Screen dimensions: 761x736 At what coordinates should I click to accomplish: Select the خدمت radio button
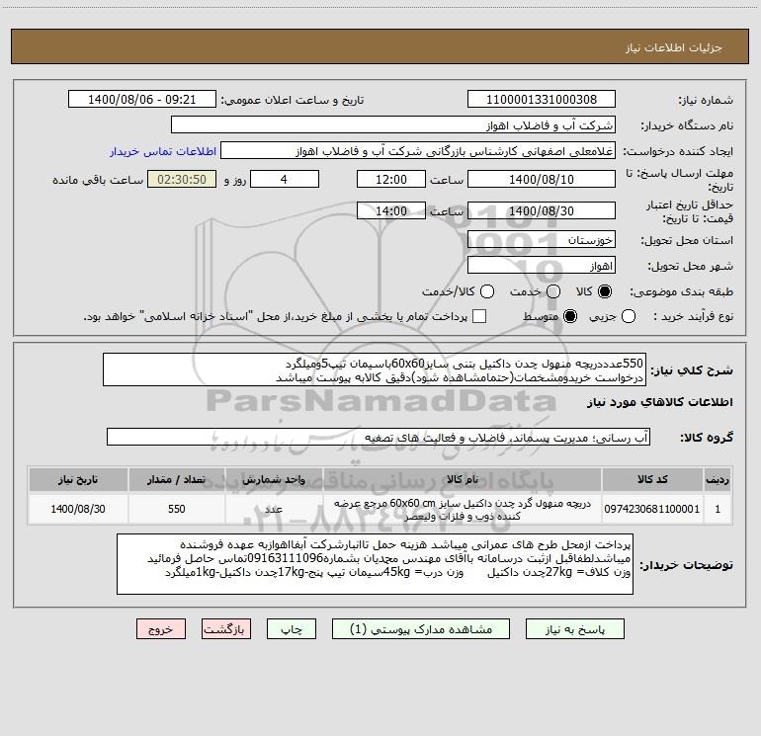pyautogui.click(x=553, y=291)
